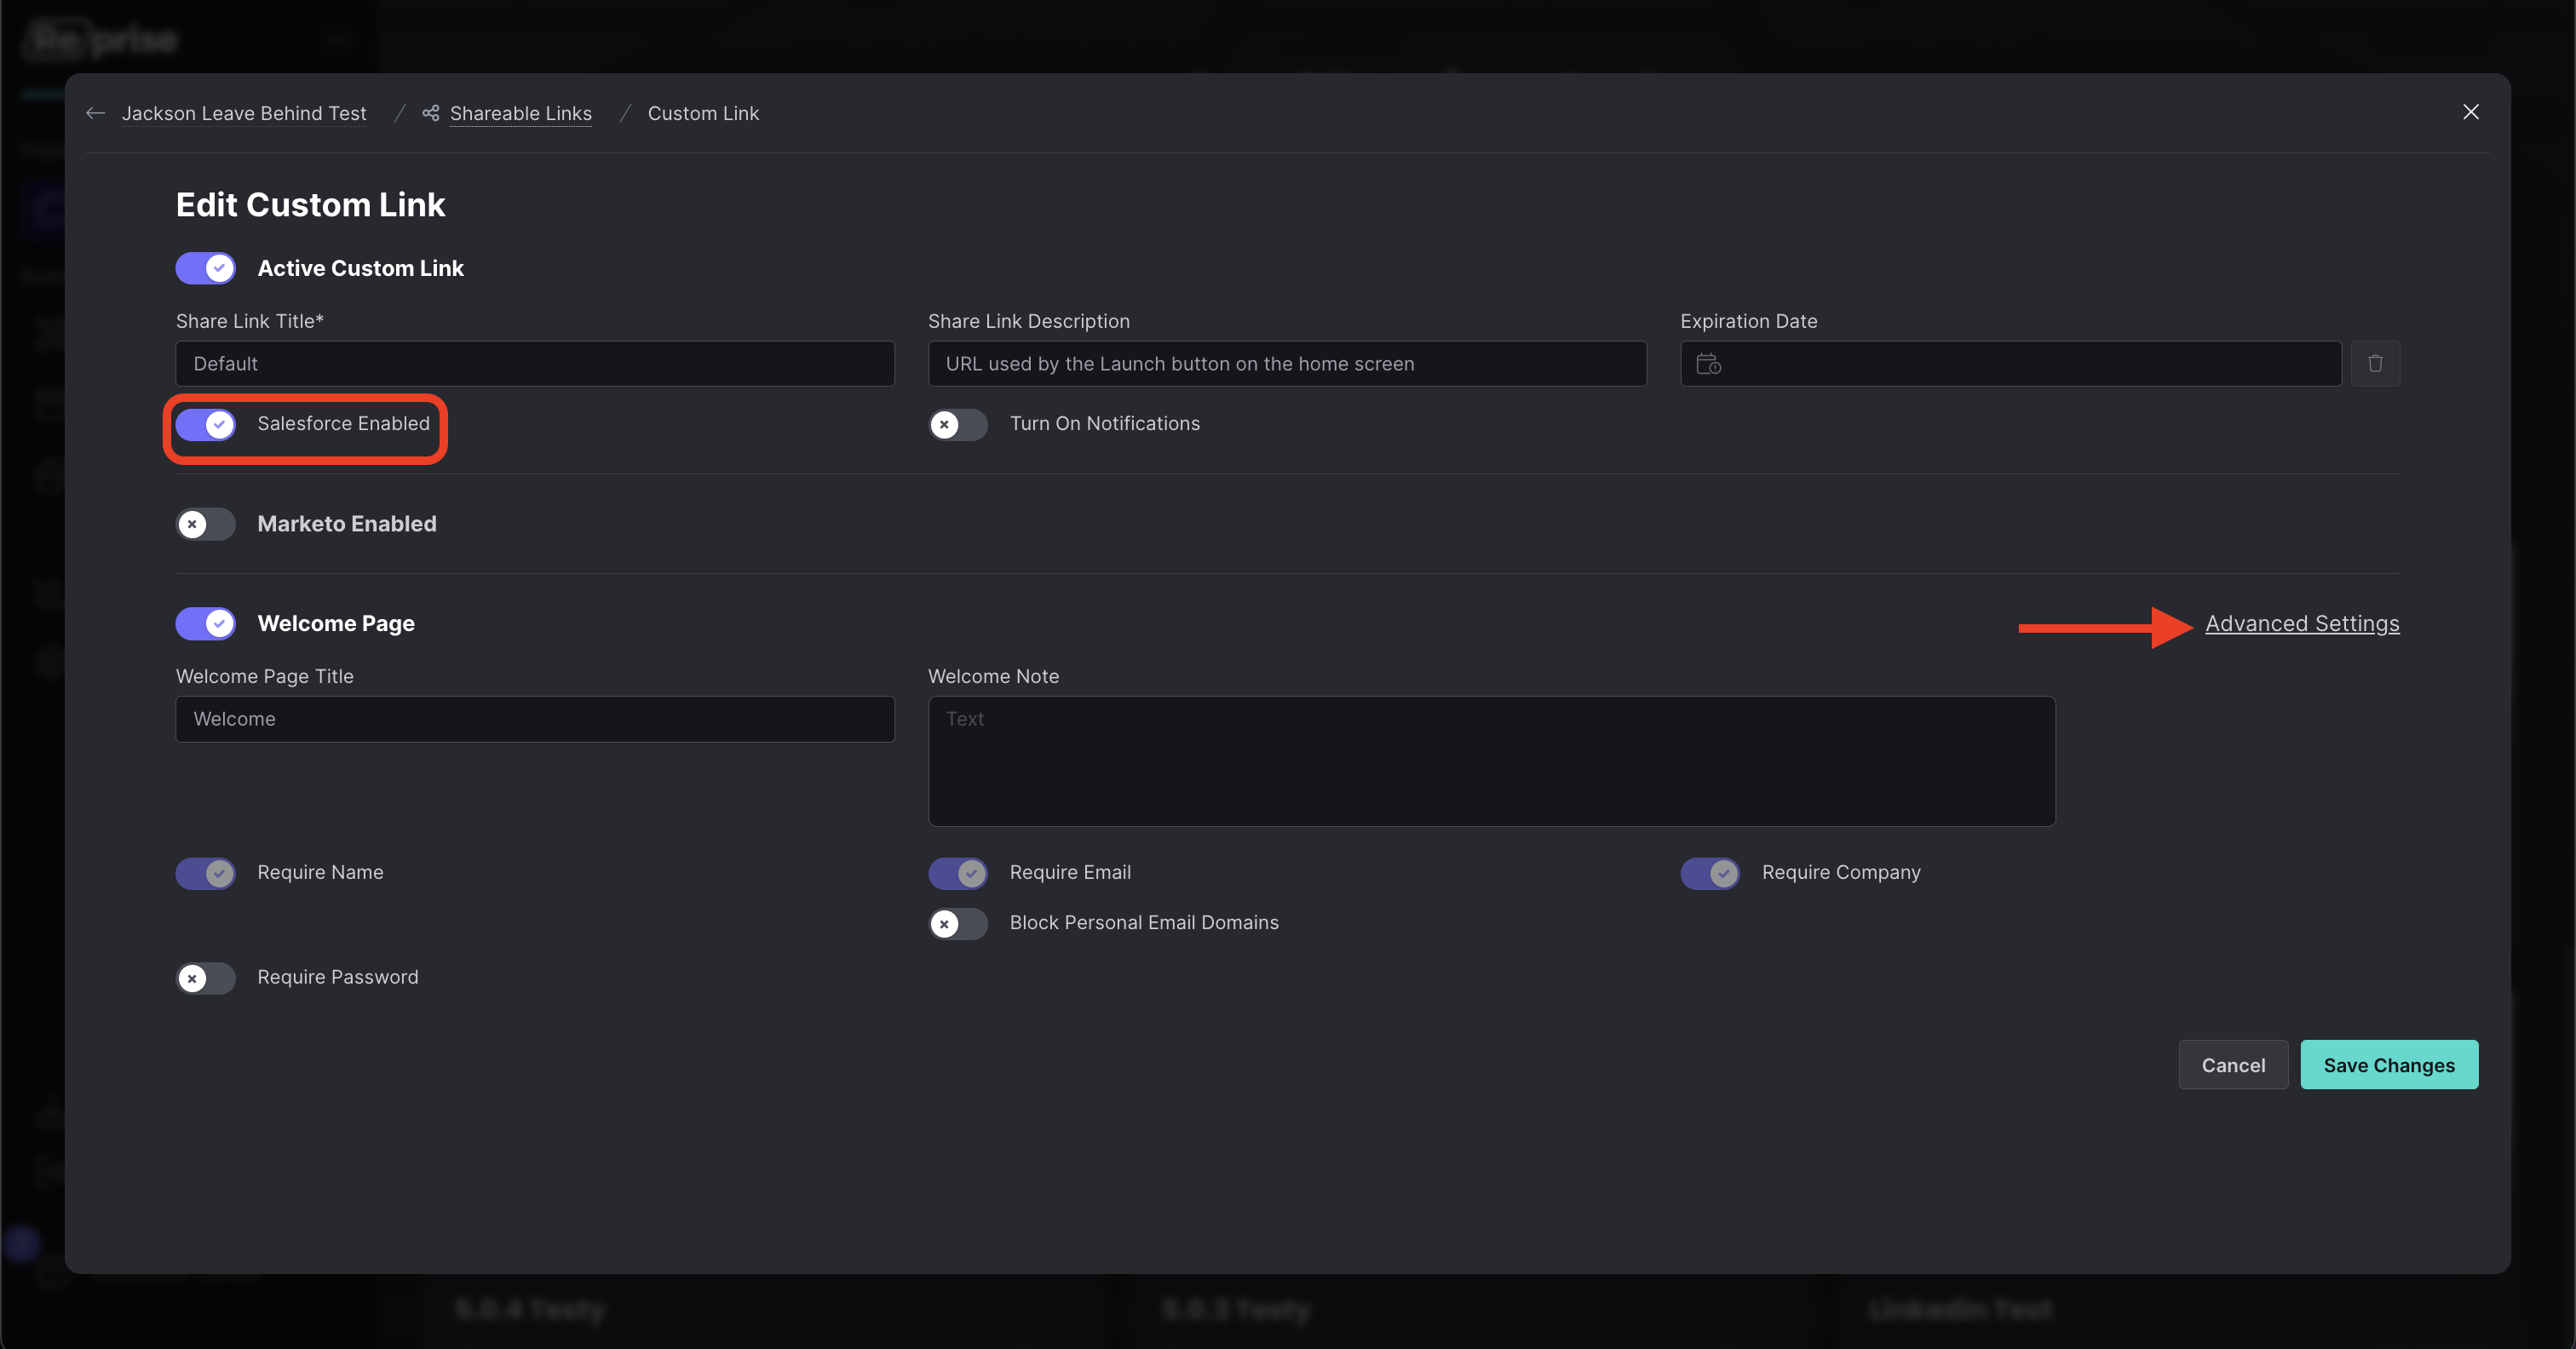Screen dimensions: 2576x1349
Task: Toggle the Welcome Page switch
Action: pos(206,623)
